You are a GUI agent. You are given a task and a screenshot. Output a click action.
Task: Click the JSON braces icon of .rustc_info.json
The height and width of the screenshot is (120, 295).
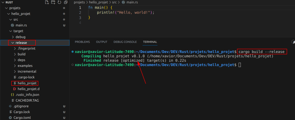coord(13,95)
